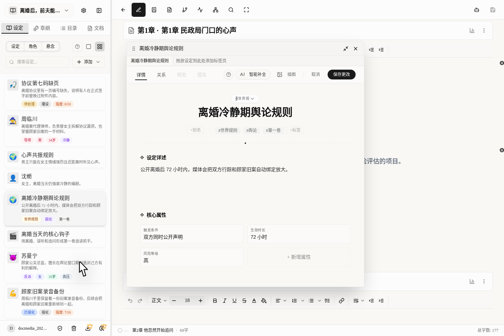Insert a hyperlink from the formatting bar
The width and height of the screenshot is (504, 336).
[x=342, y=300]
